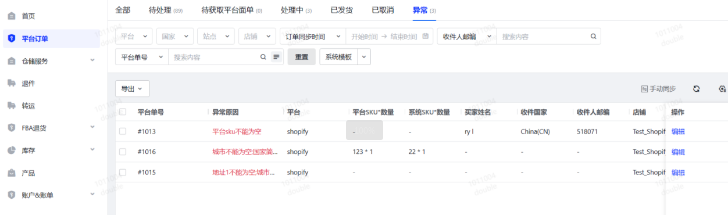Open the 导出 export dropdown
Viewport: 728px width, 215px height.
tap(133, 89)
